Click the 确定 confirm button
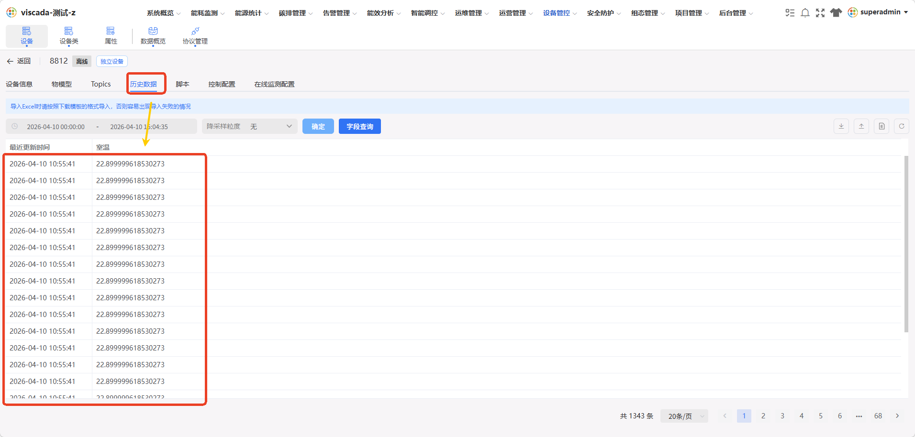 [x=318, y=126]
